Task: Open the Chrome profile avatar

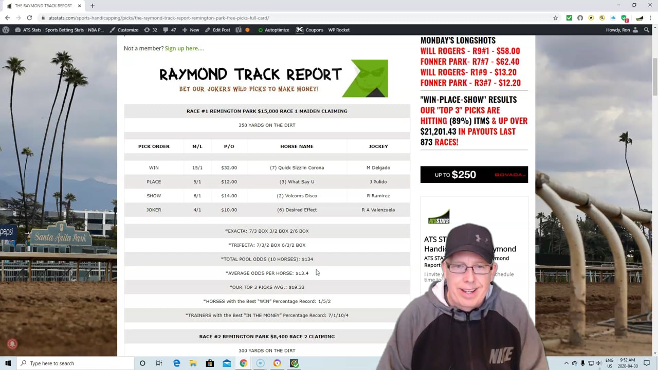Action: tap(639, 17)
